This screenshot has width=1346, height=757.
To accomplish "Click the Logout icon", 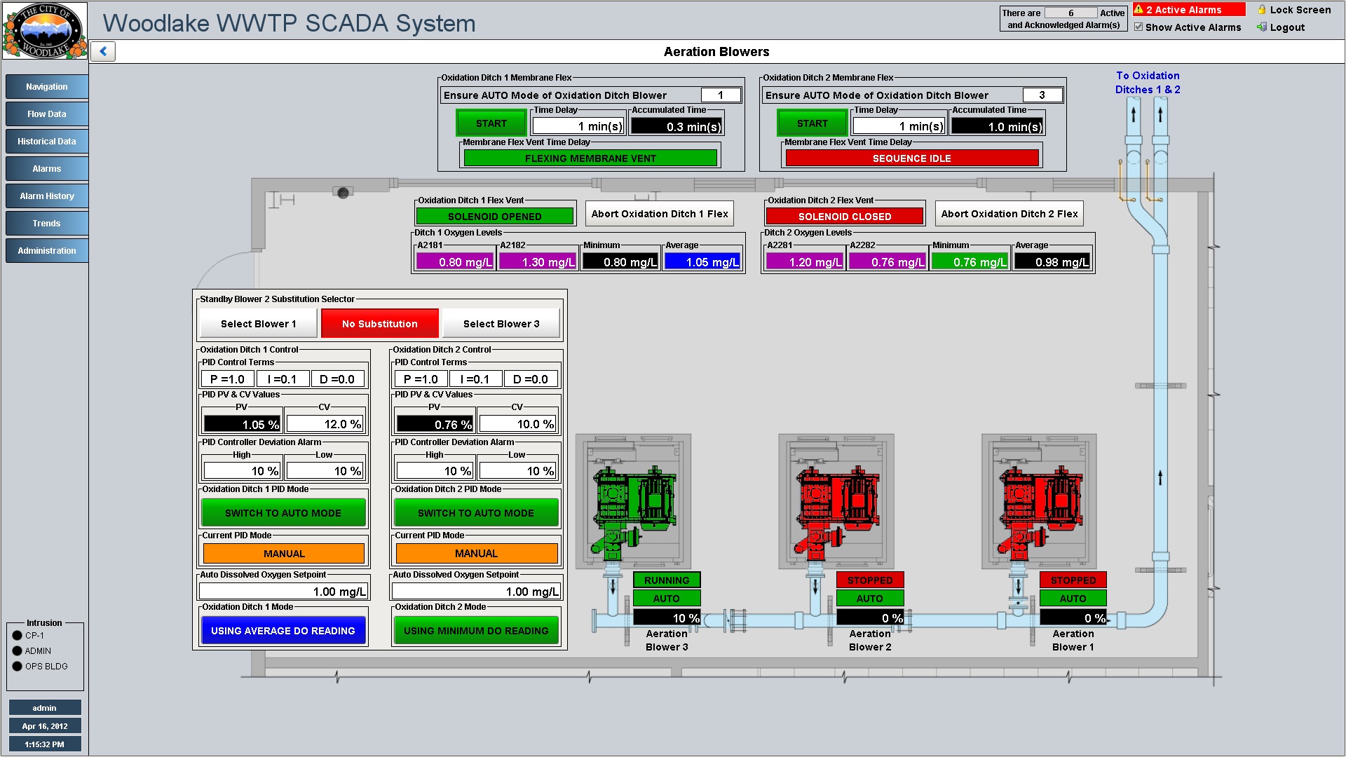I will [1262, 27].
